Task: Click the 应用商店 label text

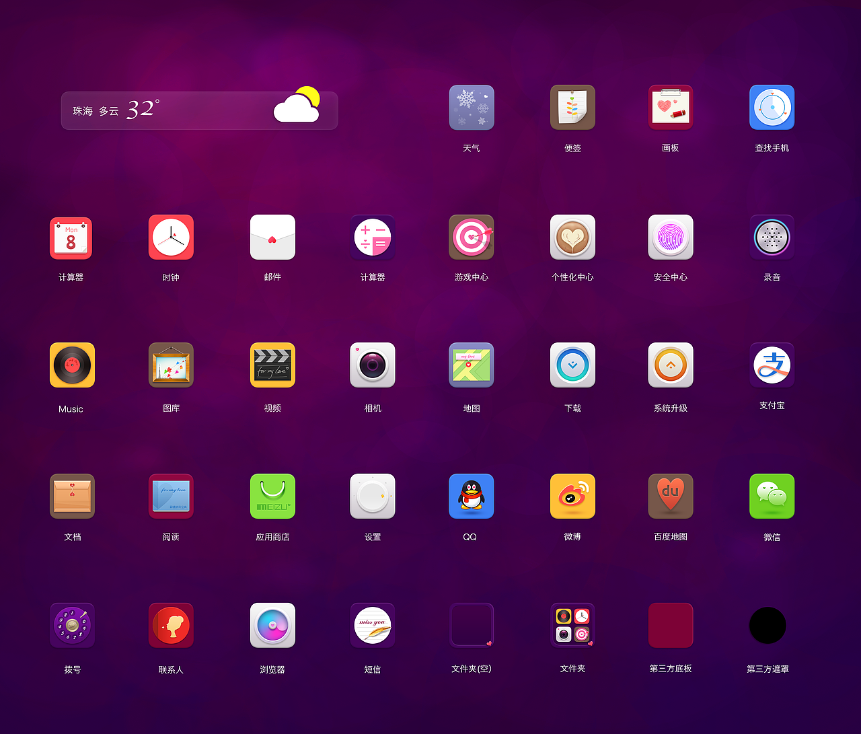Action: coord(272,537)
